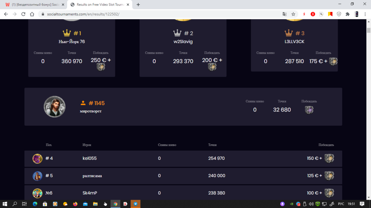Image resolution: width=371 pixels, height=208 pixels.
Task: Click the prize chest icon for kel055
Action: [x=329, y=158]
